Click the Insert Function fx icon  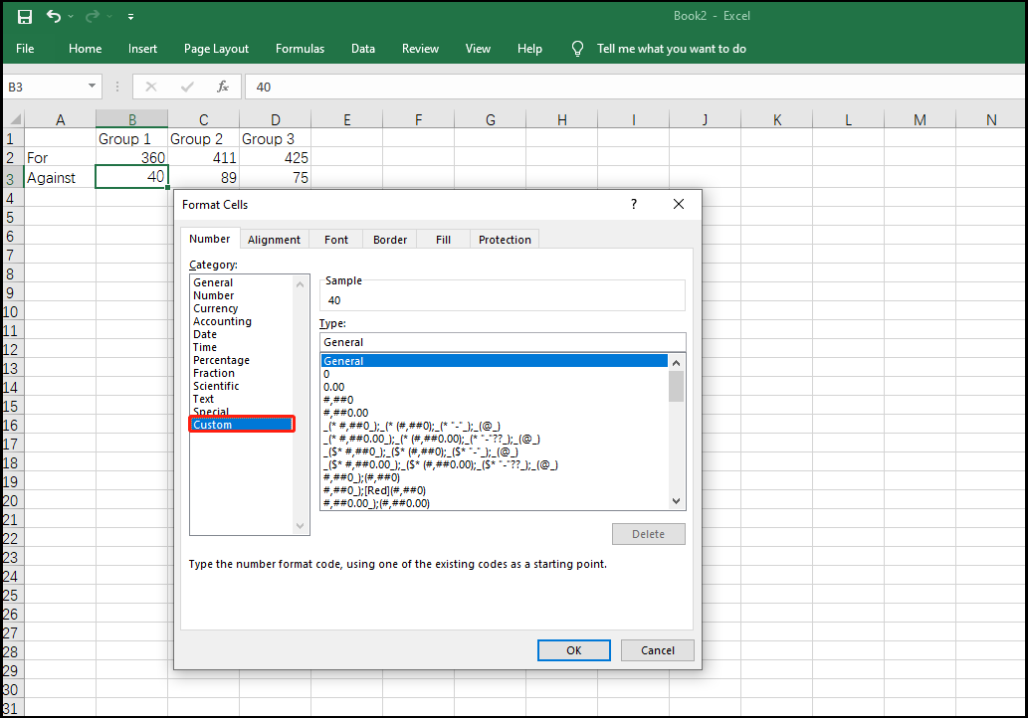(x=223, y=87)
